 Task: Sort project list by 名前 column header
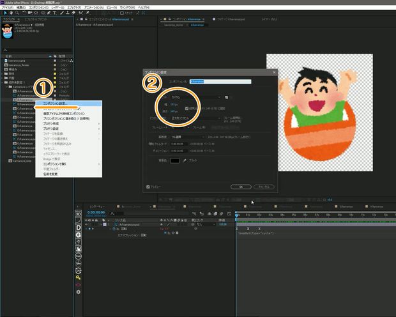[x=8, y=56]
